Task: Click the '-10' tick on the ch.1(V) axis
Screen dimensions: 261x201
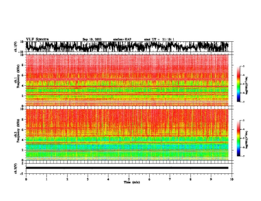Action: [21, 52]
